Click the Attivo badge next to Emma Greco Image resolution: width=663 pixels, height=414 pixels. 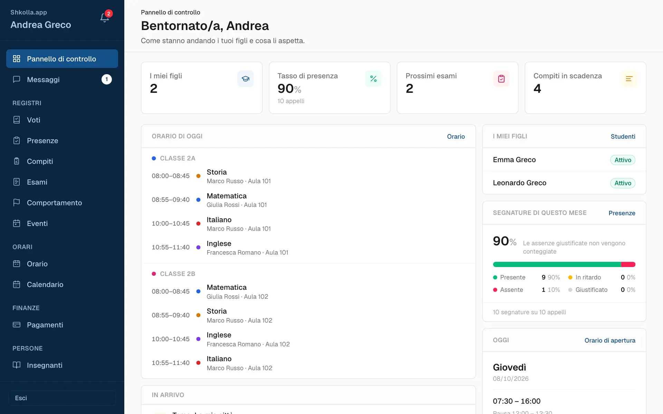click(623, 160)
